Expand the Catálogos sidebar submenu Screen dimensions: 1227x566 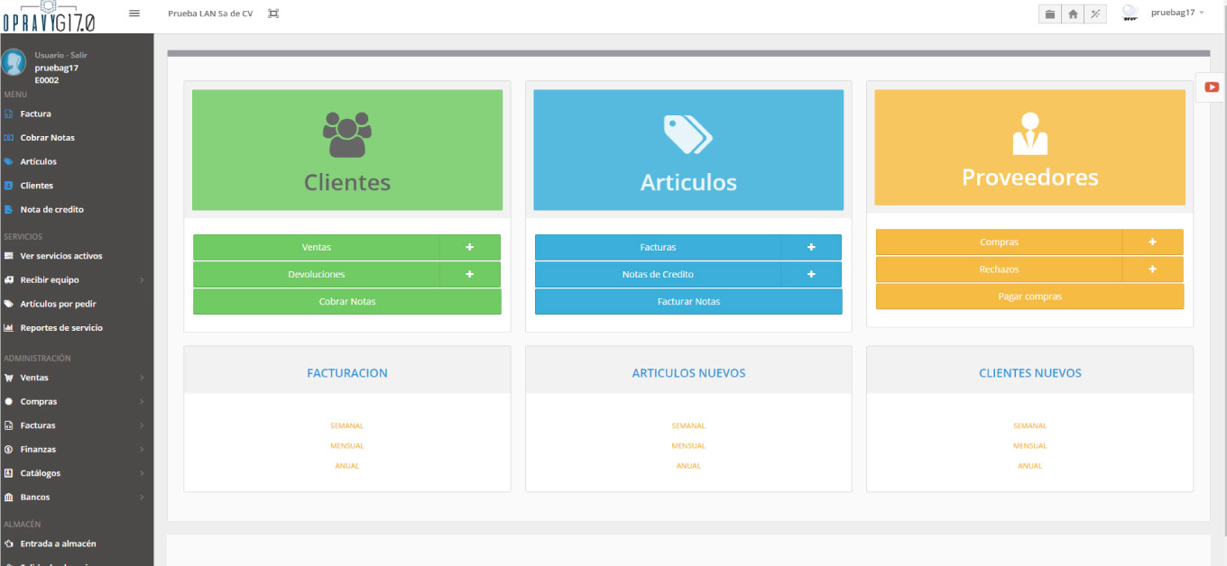pyautogui.click(x=142, y=472)
